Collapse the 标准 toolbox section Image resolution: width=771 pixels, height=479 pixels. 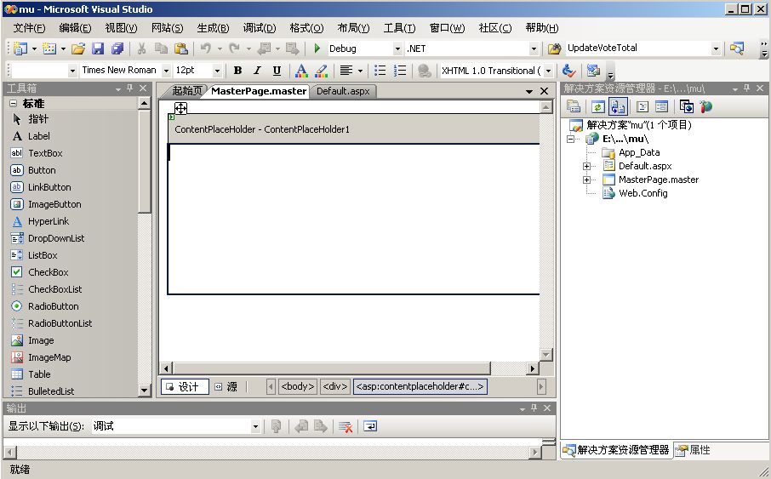[14, 103]
